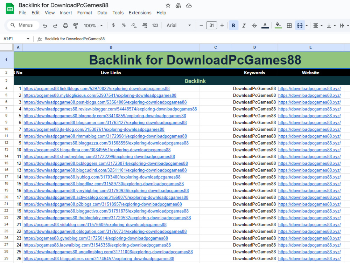Open text wrapping options
The image size is (350, 263).
[x=344, y=26]
